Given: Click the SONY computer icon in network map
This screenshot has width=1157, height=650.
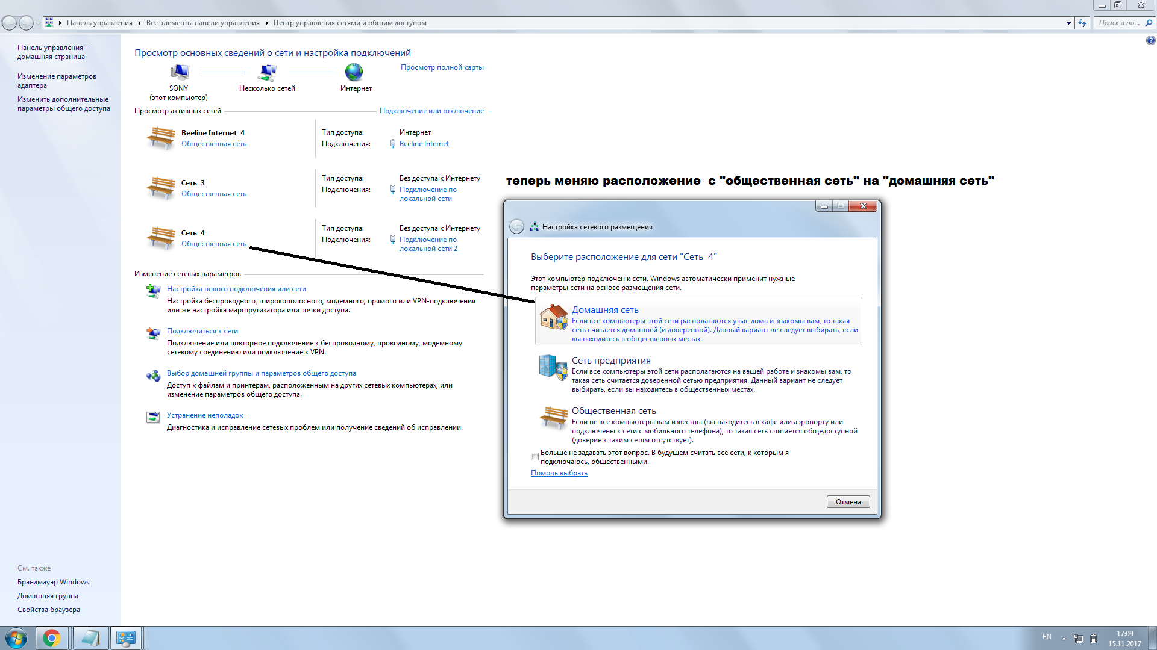Looking at the screenshot, I should (179, 72).
